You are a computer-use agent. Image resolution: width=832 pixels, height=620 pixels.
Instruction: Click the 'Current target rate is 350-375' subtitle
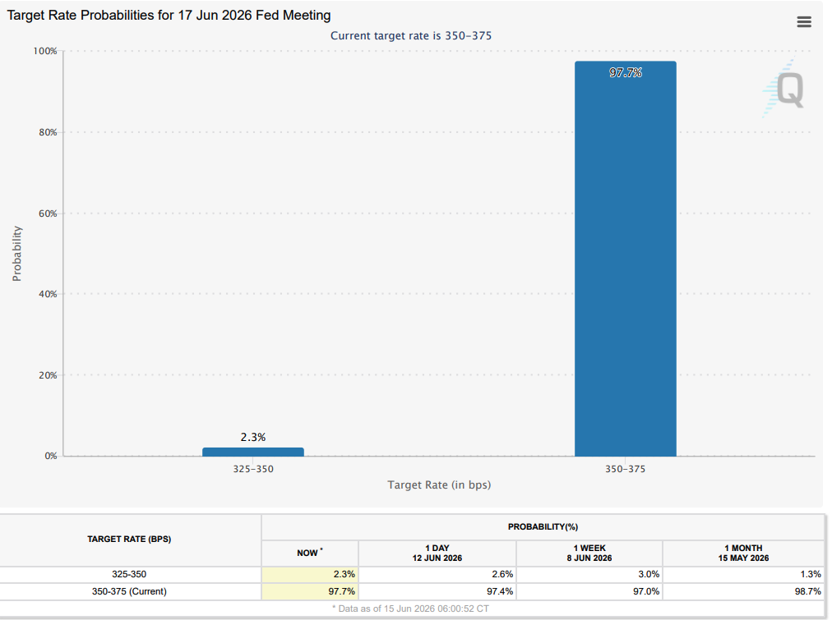(x=411, y=36)
